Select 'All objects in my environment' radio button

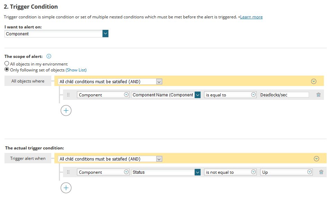(x=7, y=63)
